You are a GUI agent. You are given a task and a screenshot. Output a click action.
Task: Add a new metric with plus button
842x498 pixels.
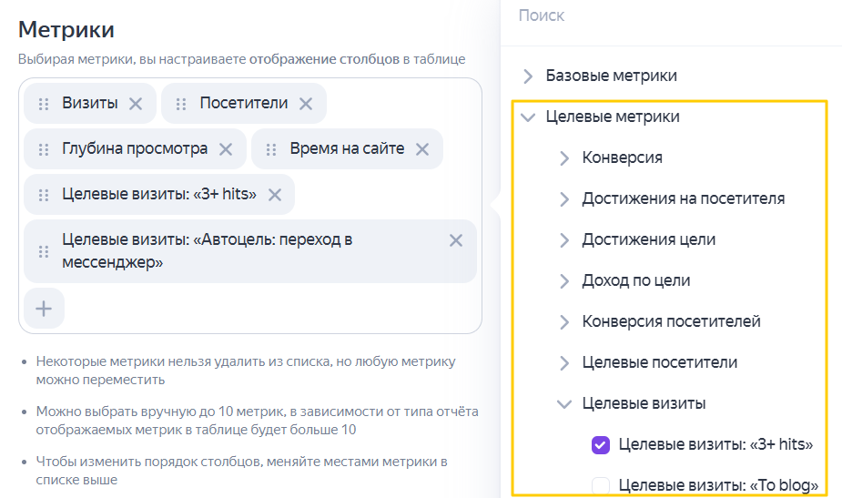click(x=44, y=309)
